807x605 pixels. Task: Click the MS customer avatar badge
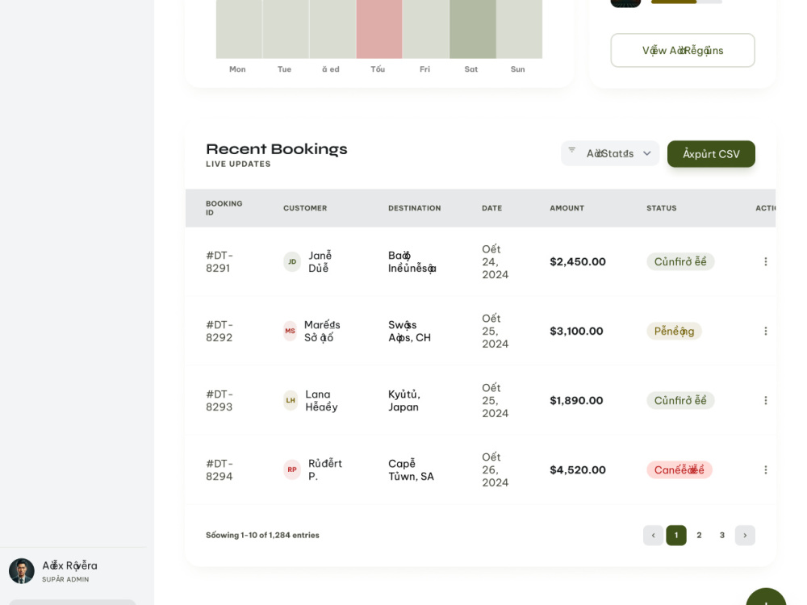click(x=291, y=331)
